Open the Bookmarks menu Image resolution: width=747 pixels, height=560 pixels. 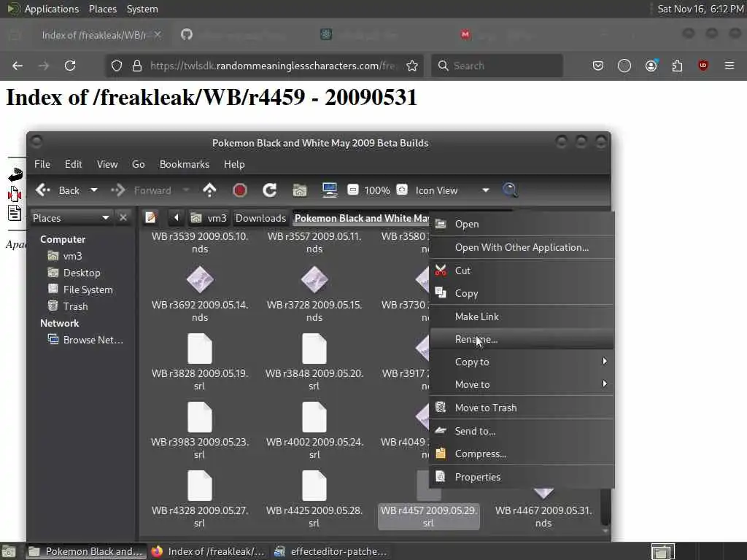click(185, 164)
